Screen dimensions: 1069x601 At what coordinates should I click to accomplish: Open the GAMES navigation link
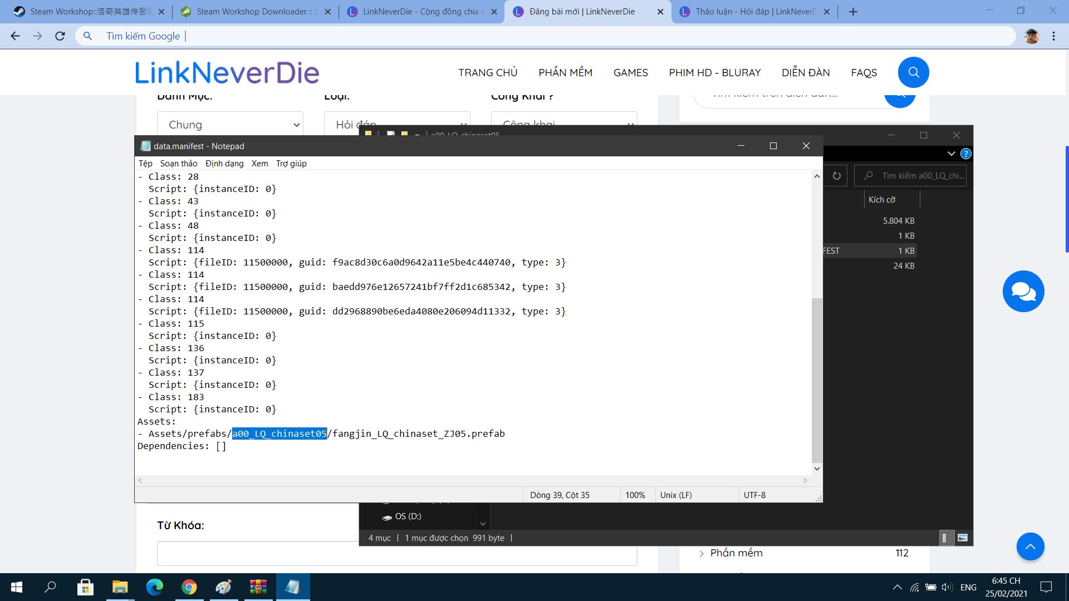[x=630, y=72]
